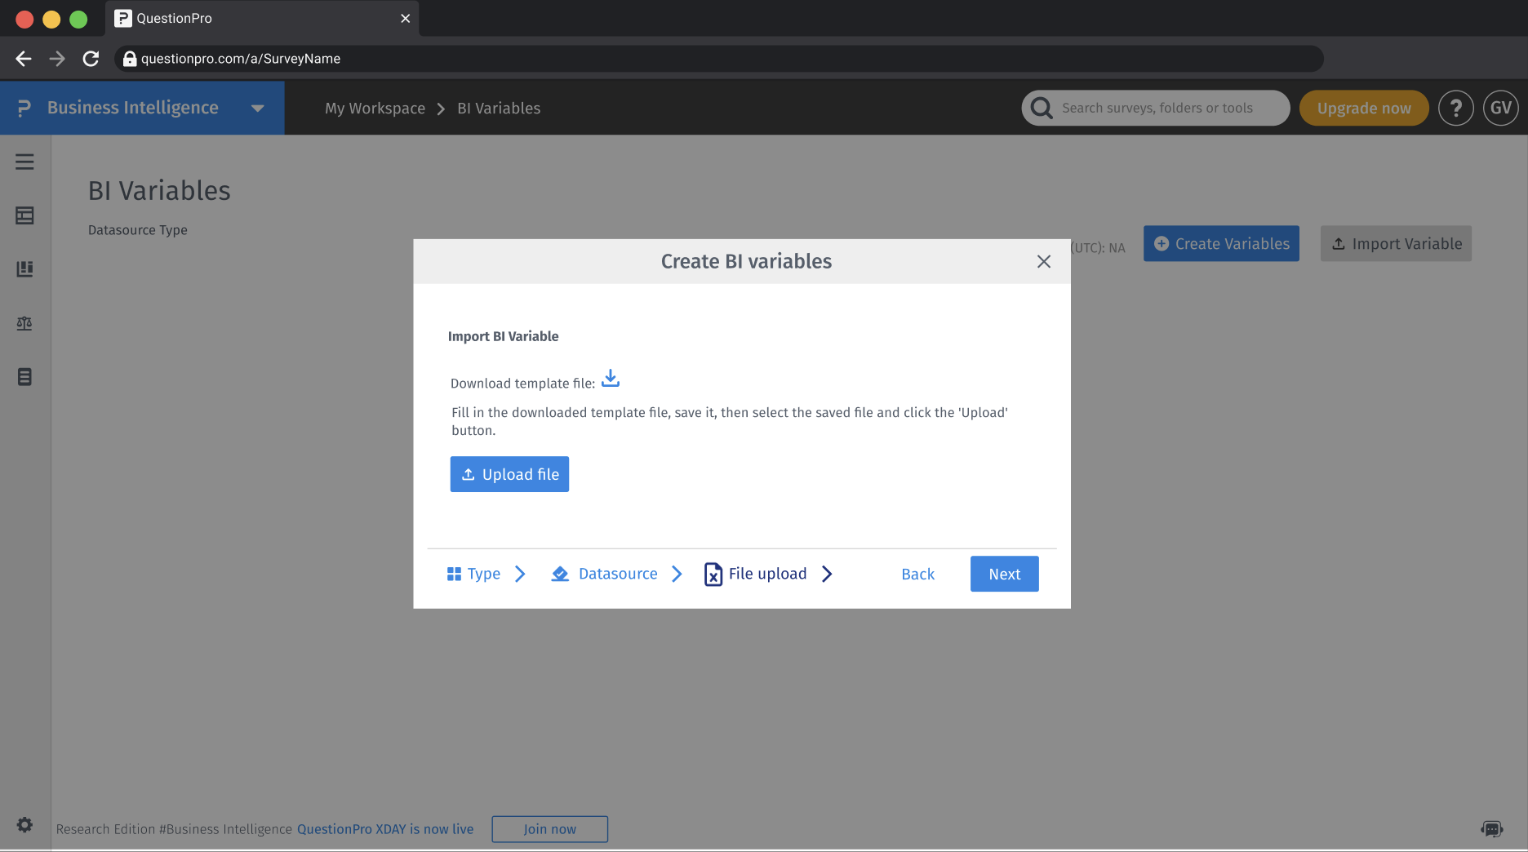Open the GV account avatar menu

pos(1500,107)
